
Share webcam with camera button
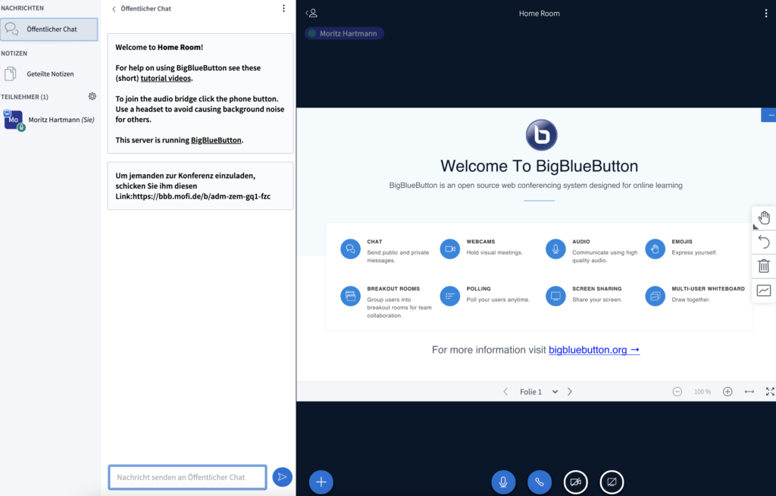click(576, 482)
